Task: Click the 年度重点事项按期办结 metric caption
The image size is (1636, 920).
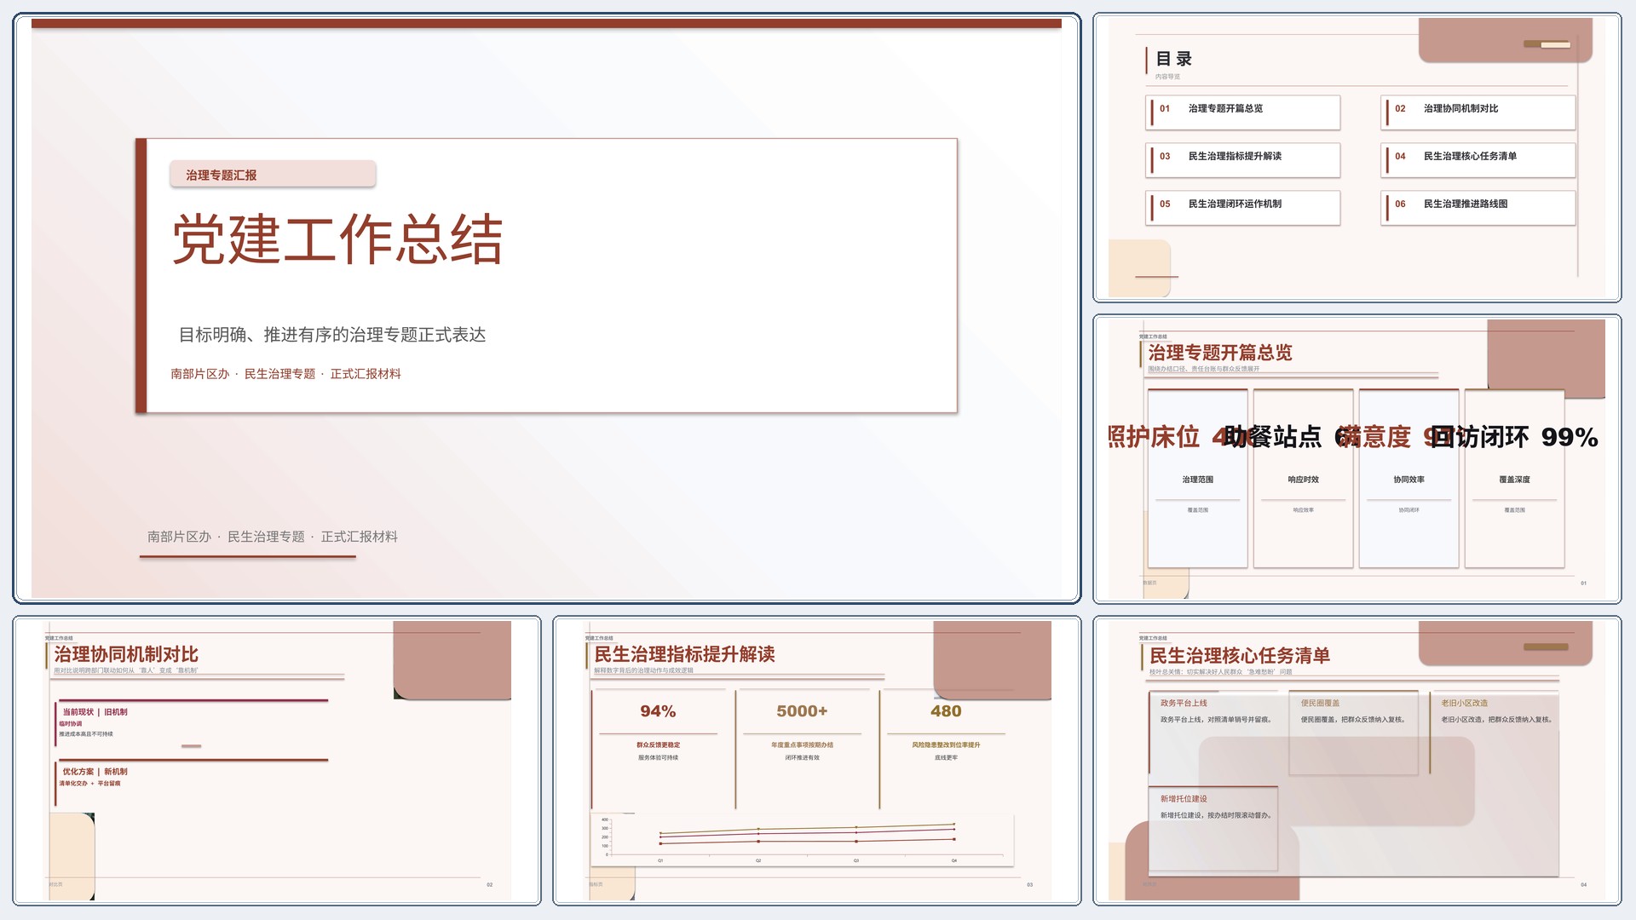Action: tap(802, 745)
